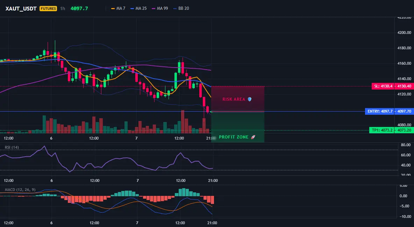Click the green TP1: 4073.2 label

click(382, 130)
